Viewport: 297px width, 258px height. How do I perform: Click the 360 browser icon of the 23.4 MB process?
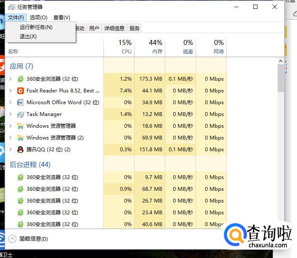(21, 213)
